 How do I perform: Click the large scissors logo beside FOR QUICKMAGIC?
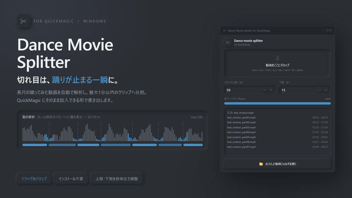pos(23,21)
